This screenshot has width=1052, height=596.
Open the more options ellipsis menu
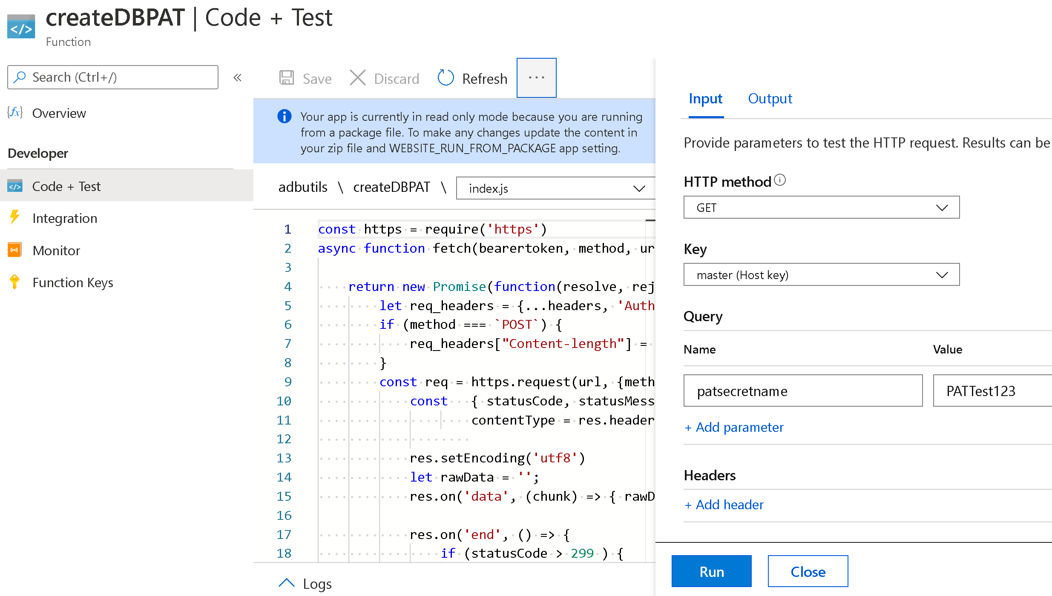pyautogui.click(x=536, y=78)
